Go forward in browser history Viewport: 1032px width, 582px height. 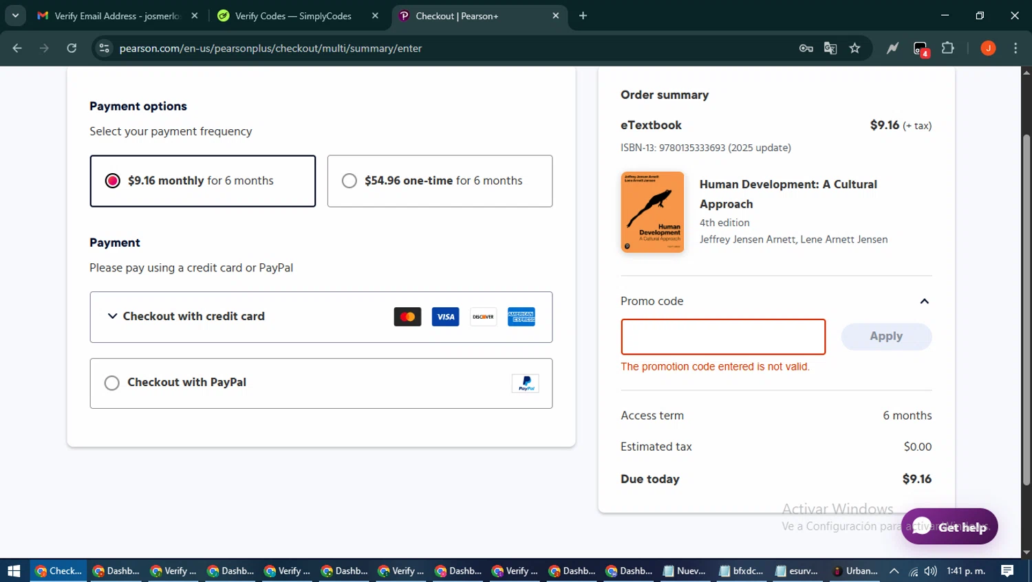tap(44, 48)
